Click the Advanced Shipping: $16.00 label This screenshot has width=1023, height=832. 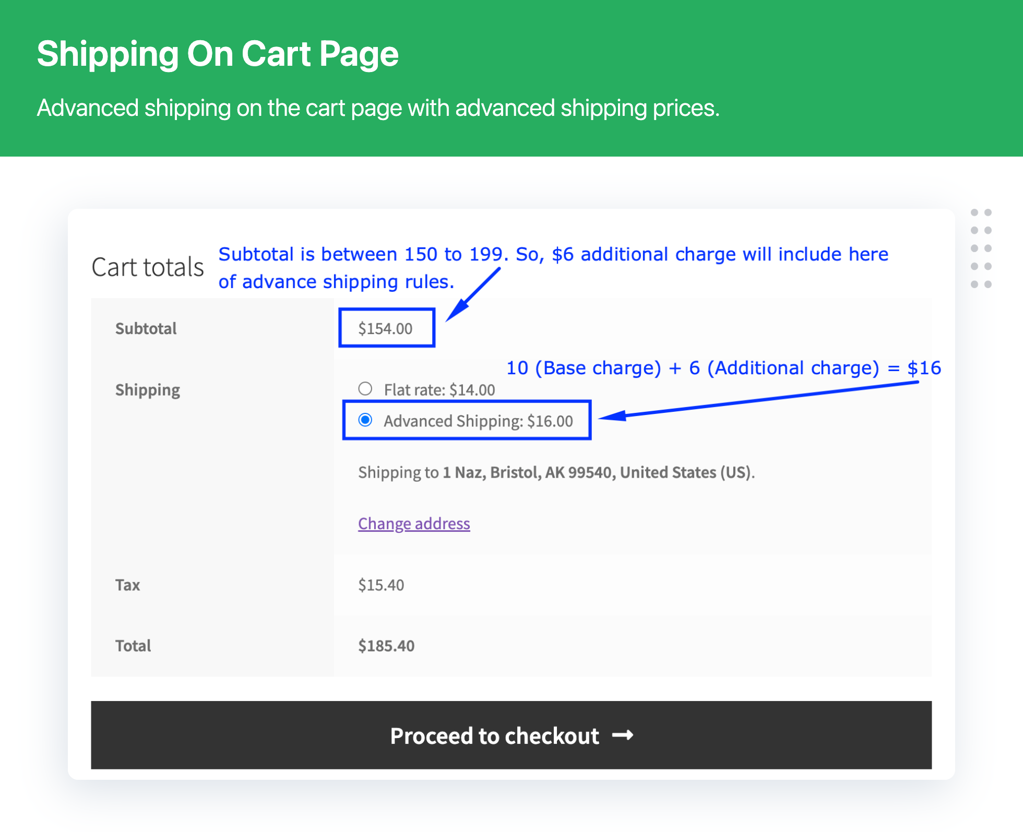click(478, 421)
